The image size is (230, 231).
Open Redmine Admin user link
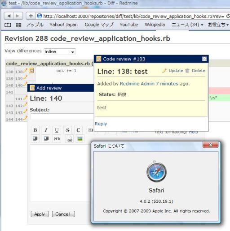point(137,84)
